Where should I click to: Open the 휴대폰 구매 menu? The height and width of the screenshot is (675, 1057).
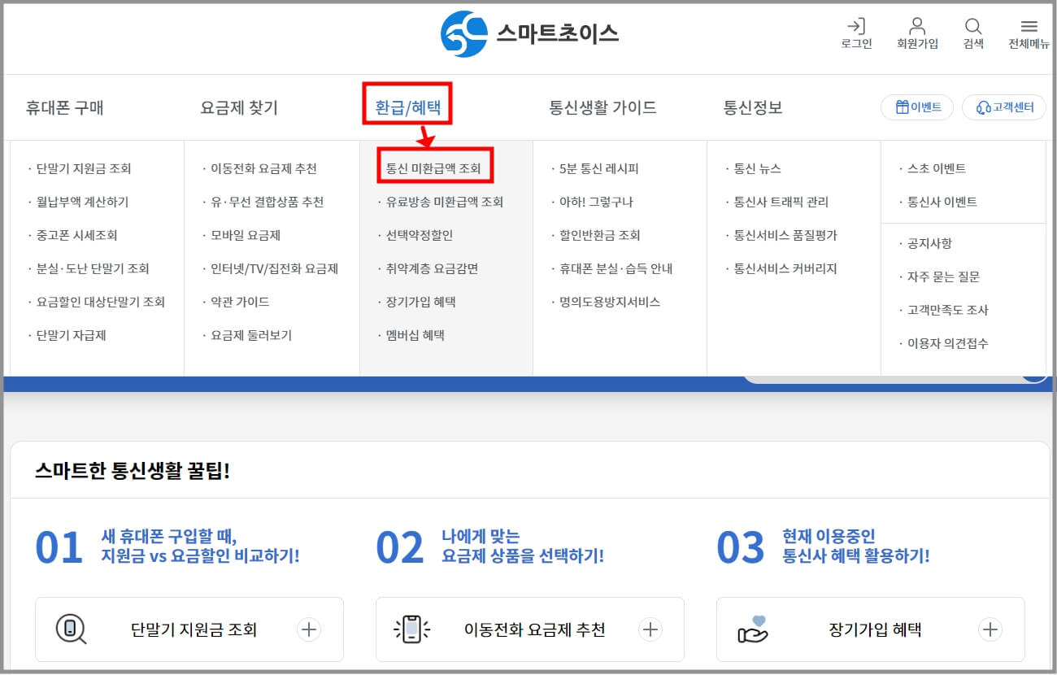[x=64, y=107]
